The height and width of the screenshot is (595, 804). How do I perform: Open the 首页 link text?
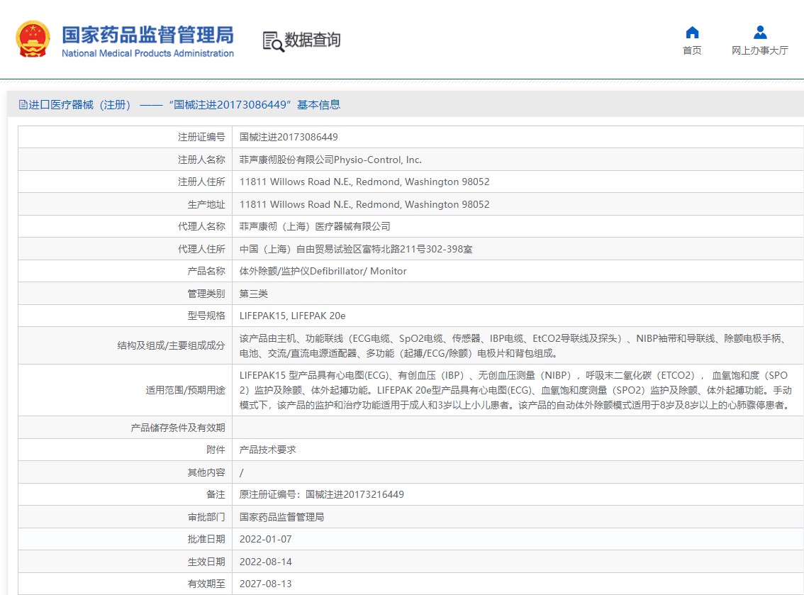[x=692, y=50]
